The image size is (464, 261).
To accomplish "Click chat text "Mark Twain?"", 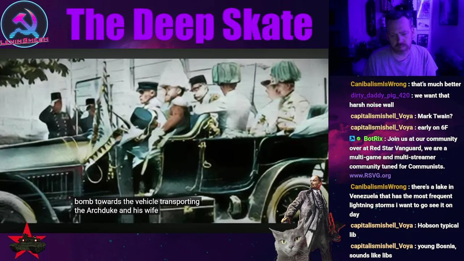I will 435,116.
